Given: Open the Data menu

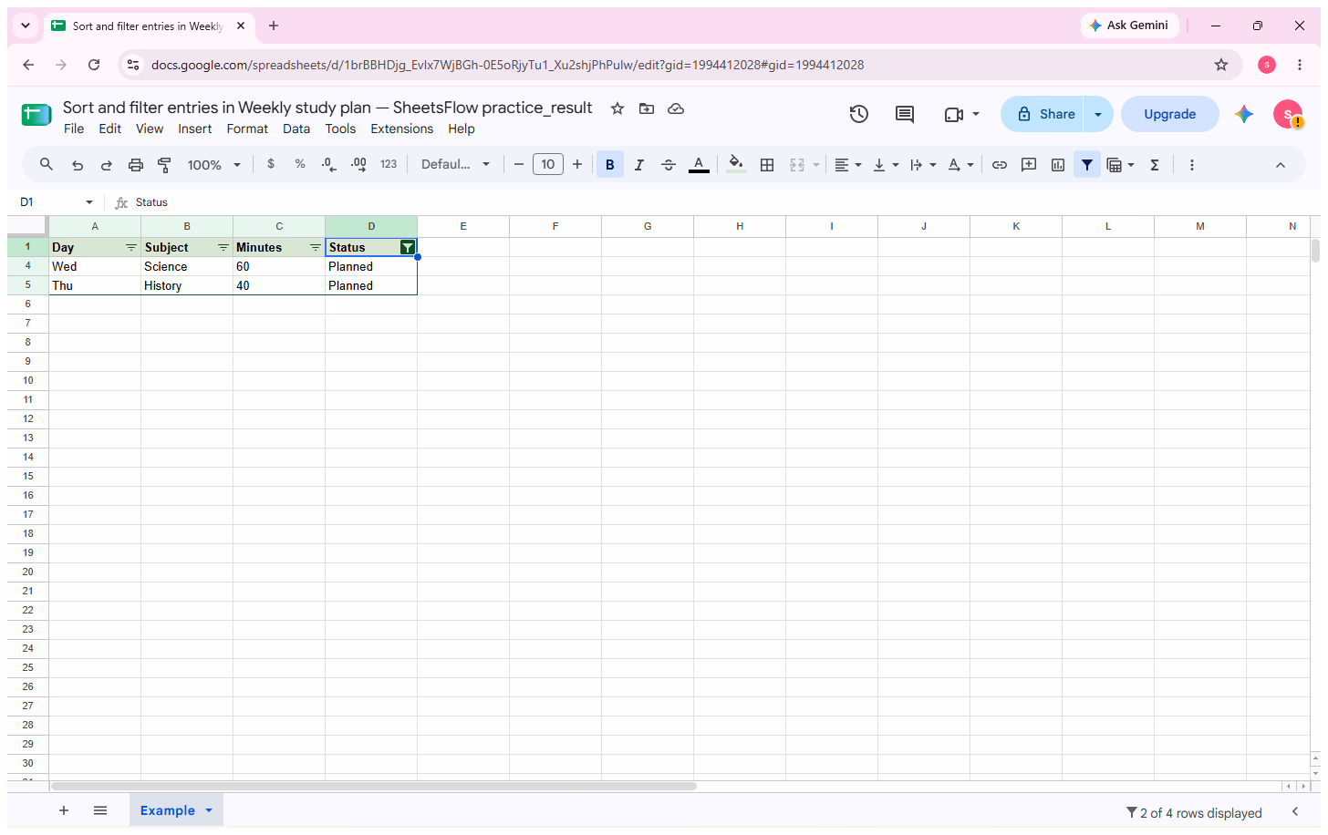Looking at the screenshot, I should 296,129.
